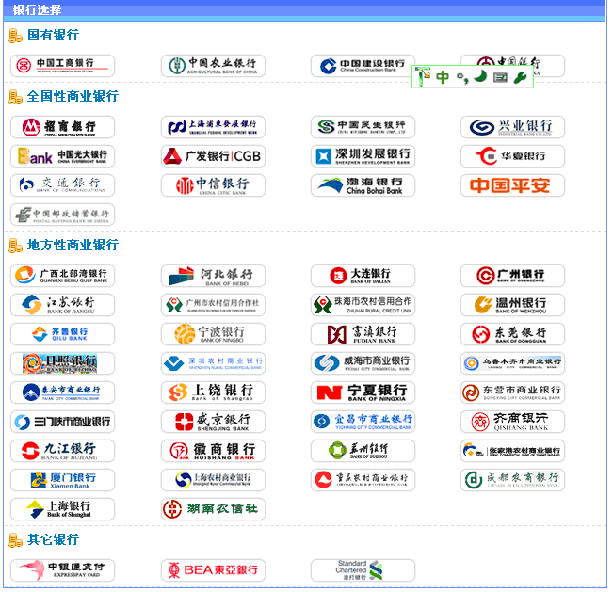Select China Minsheng Bank
Image resolution: width=613 pixels, height=592 pixels.
click(363, 127)
